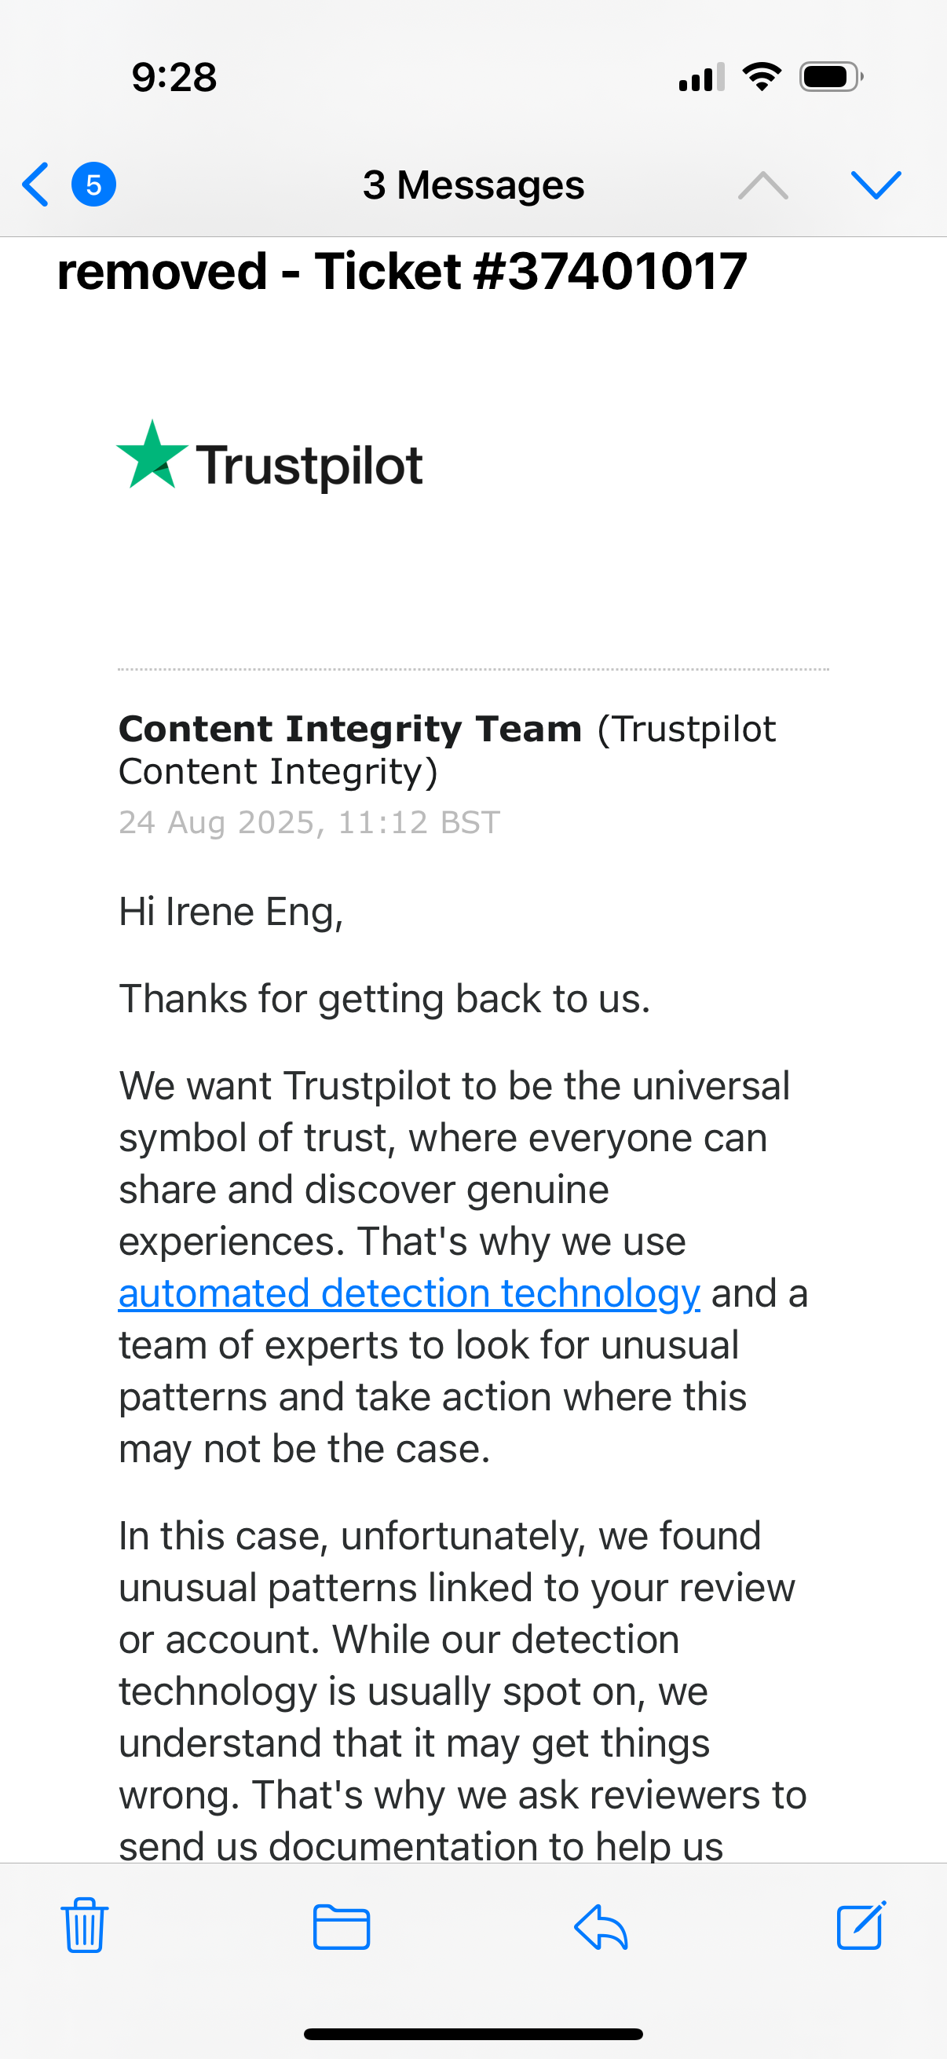Delete message with trash icon
This screenshot has height=2059, width=947.
(84, 1926)
